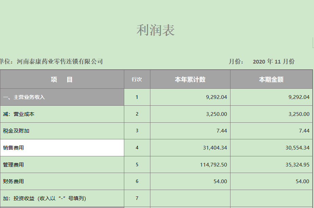Select the 项目 column header
This screenshot has height=208, width=314.
[x=62, y=80]
